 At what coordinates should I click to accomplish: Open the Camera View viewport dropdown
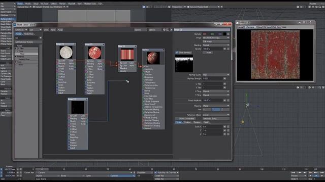[x=24, y=7]
